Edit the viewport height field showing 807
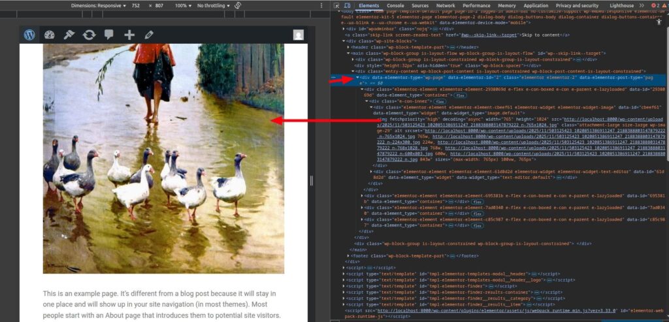 159,5
